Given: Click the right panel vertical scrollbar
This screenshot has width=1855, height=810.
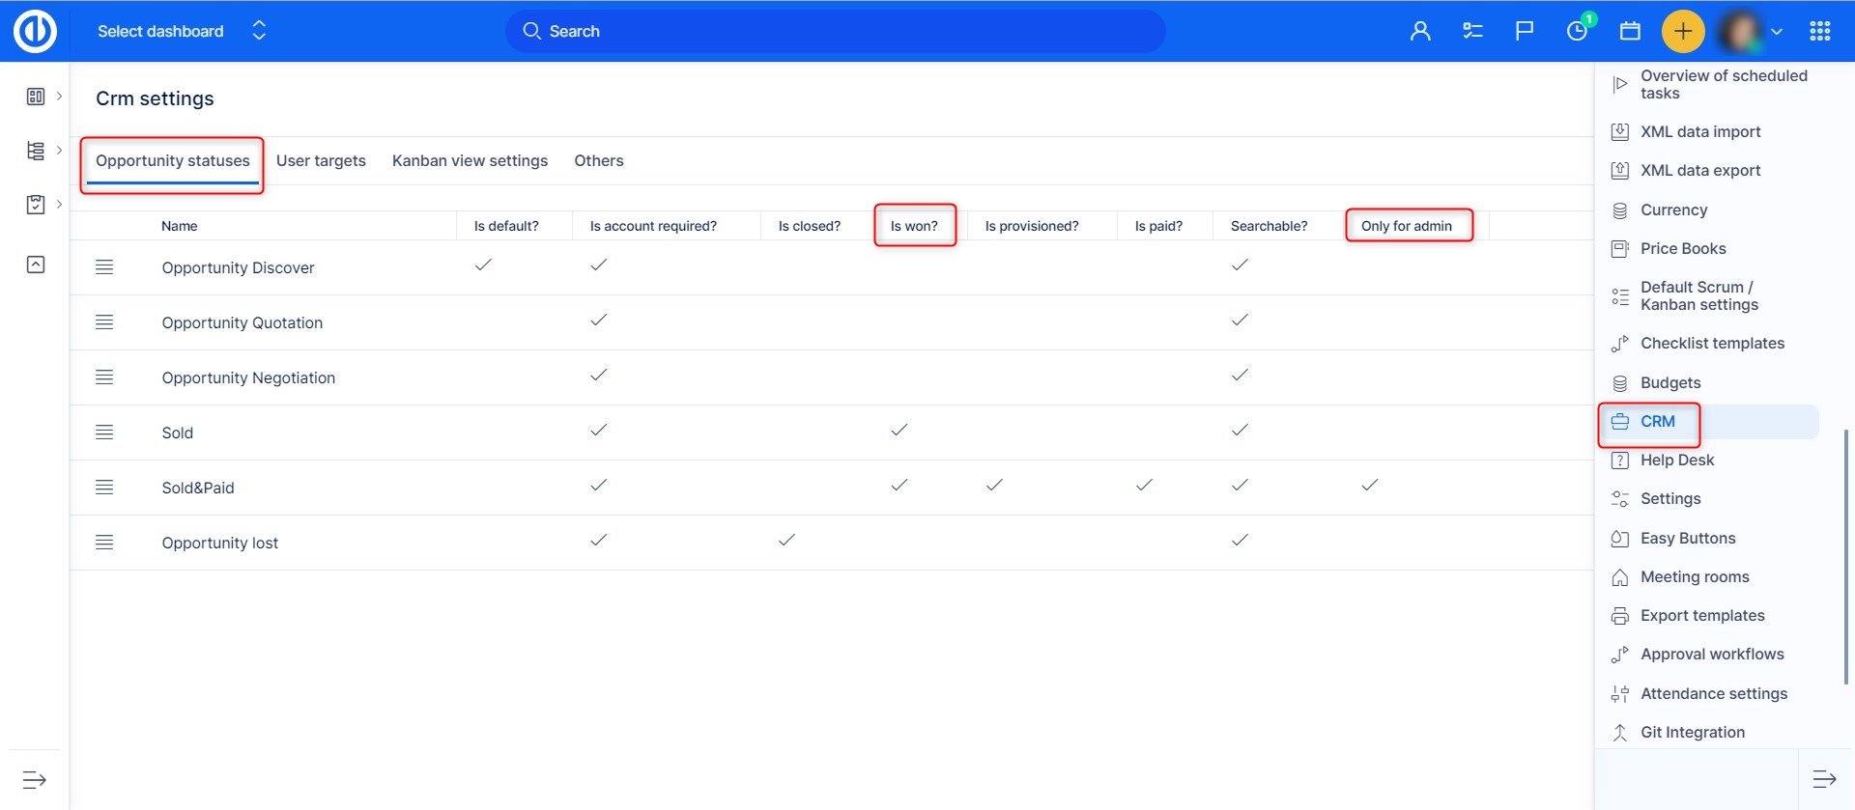Looking at the screenshot, I should [1845, 555].
